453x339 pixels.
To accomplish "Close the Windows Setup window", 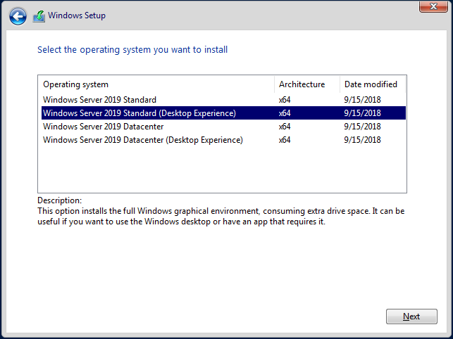I will [433, 6].
